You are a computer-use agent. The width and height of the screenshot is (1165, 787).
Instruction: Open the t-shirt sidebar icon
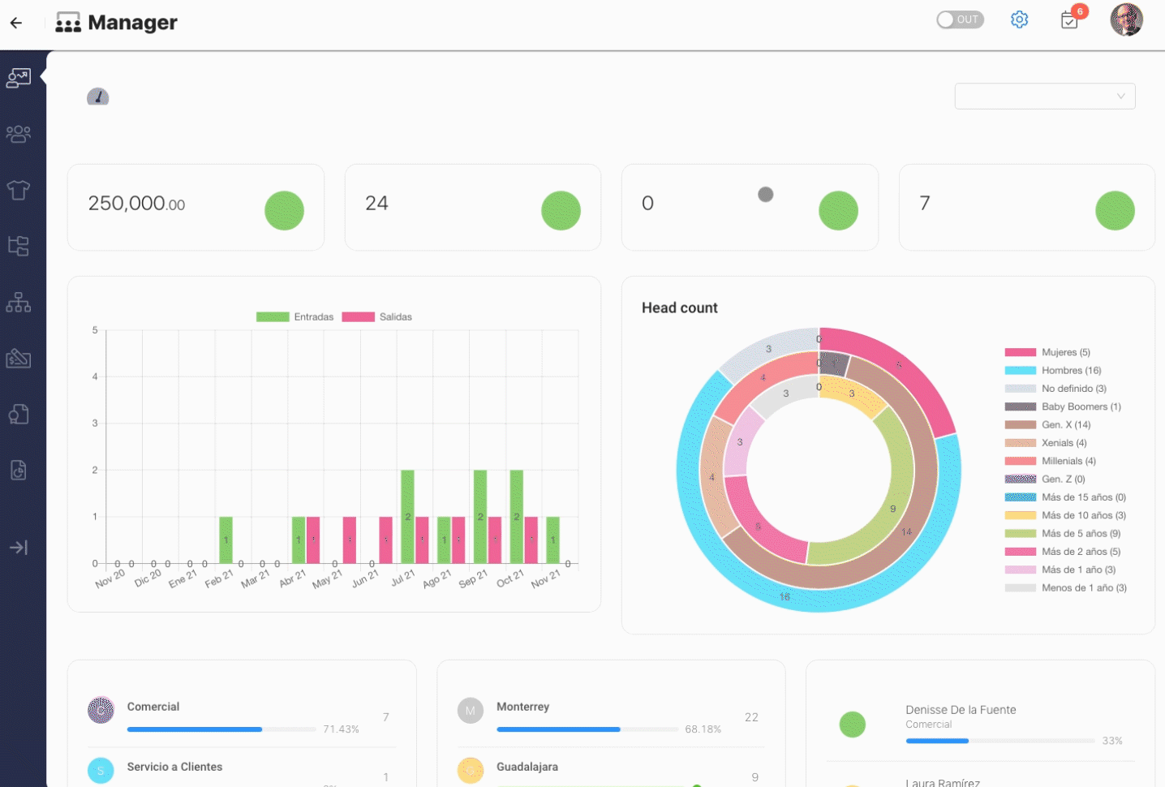[19, 190]
